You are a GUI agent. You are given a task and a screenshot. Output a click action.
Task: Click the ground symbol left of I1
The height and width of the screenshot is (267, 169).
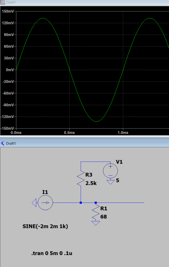[x=34, y=203]
